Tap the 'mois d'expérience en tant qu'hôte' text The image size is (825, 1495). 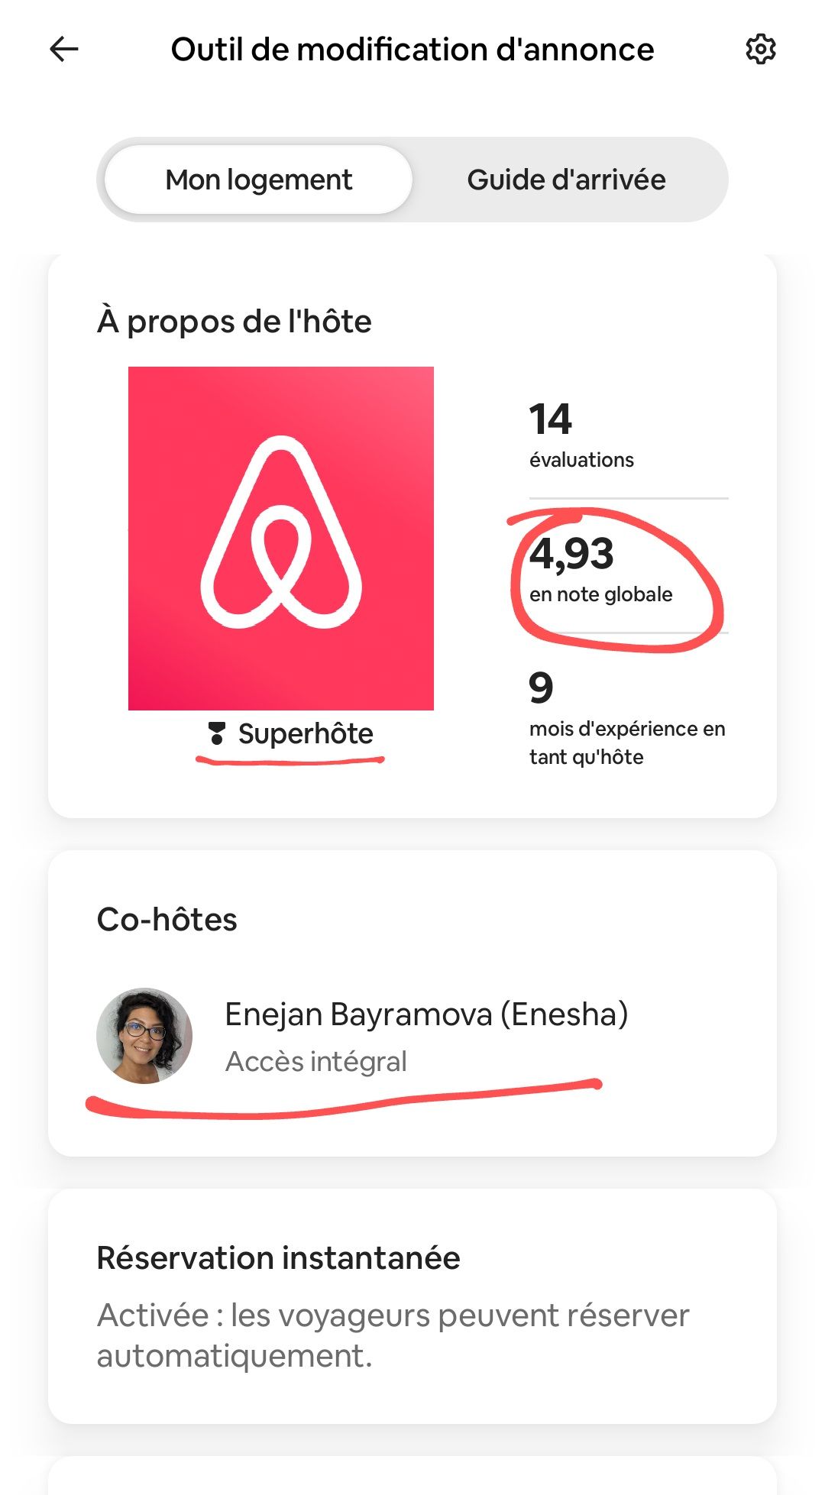click(626, 743)
